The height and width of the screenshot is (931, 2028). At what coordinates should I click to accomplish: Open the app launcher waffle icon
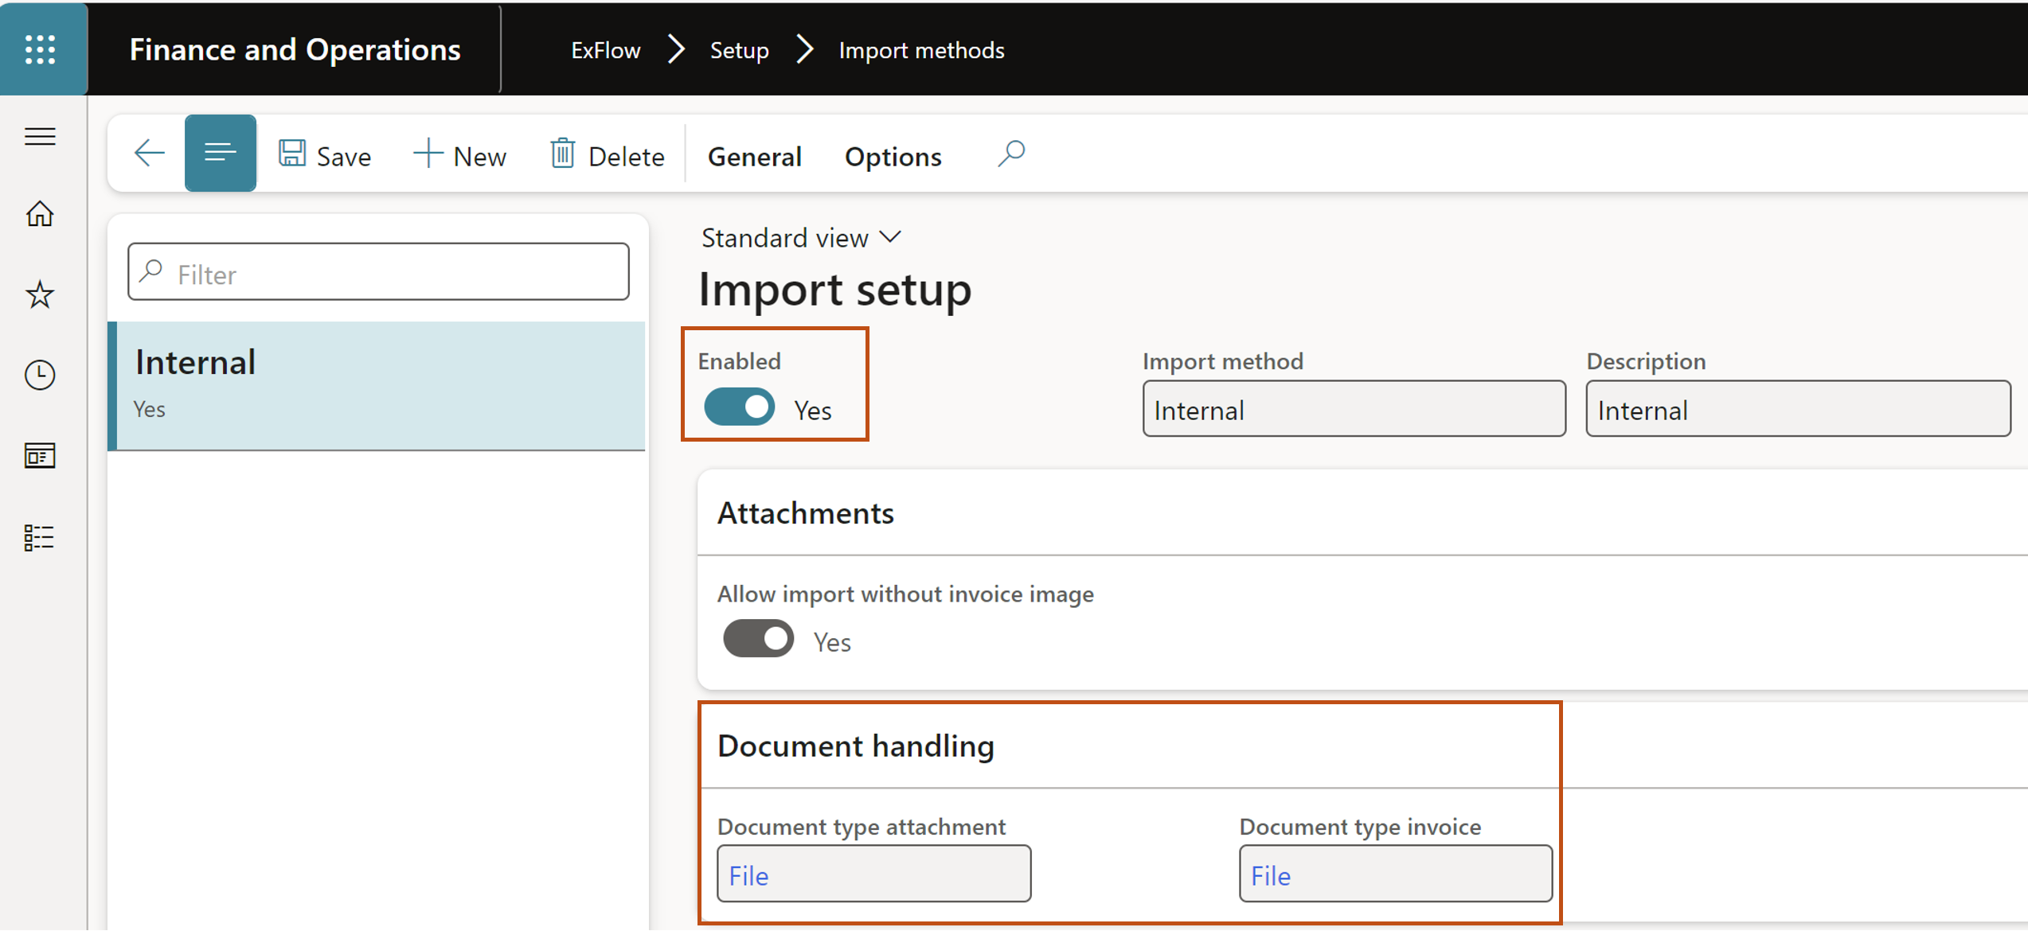coord(41,49)
